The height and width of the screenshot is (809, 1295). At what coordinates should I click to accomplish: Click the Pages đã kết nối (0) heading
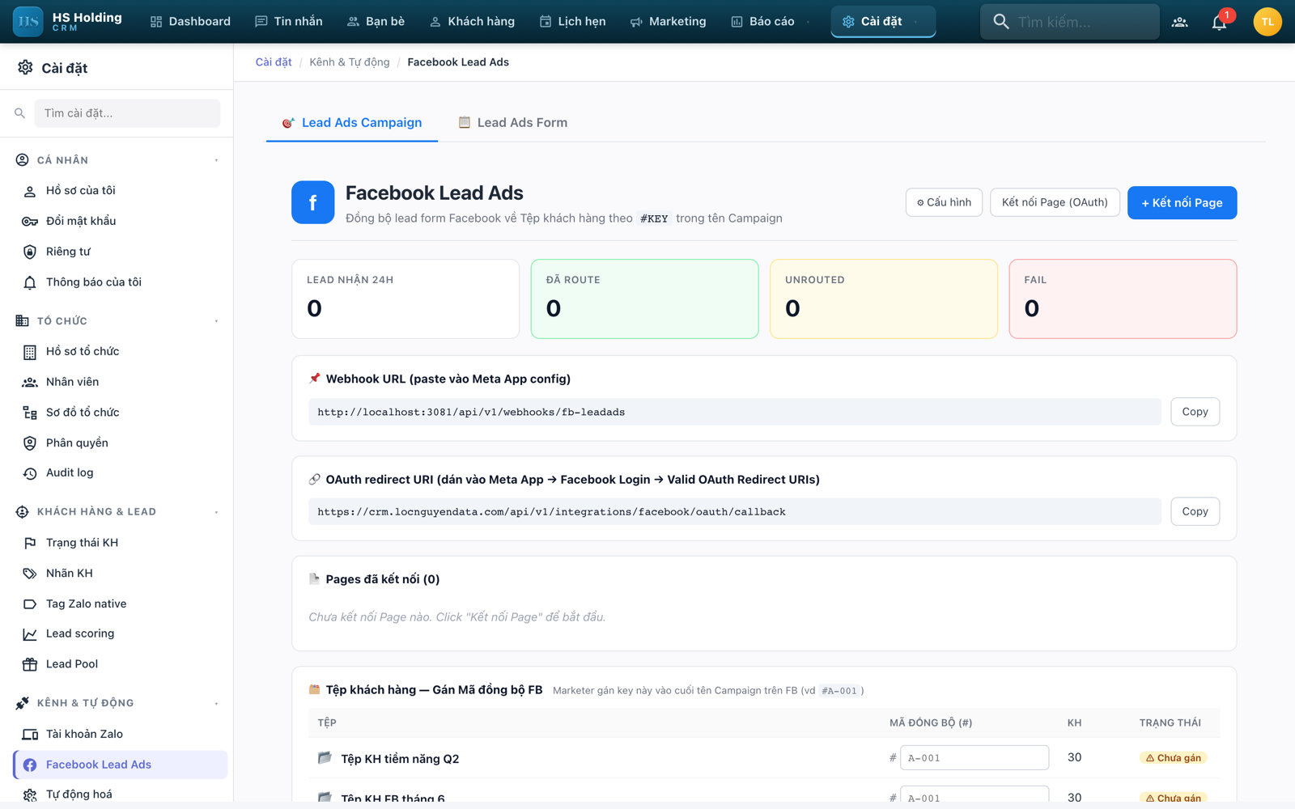[x=383, y=579]
